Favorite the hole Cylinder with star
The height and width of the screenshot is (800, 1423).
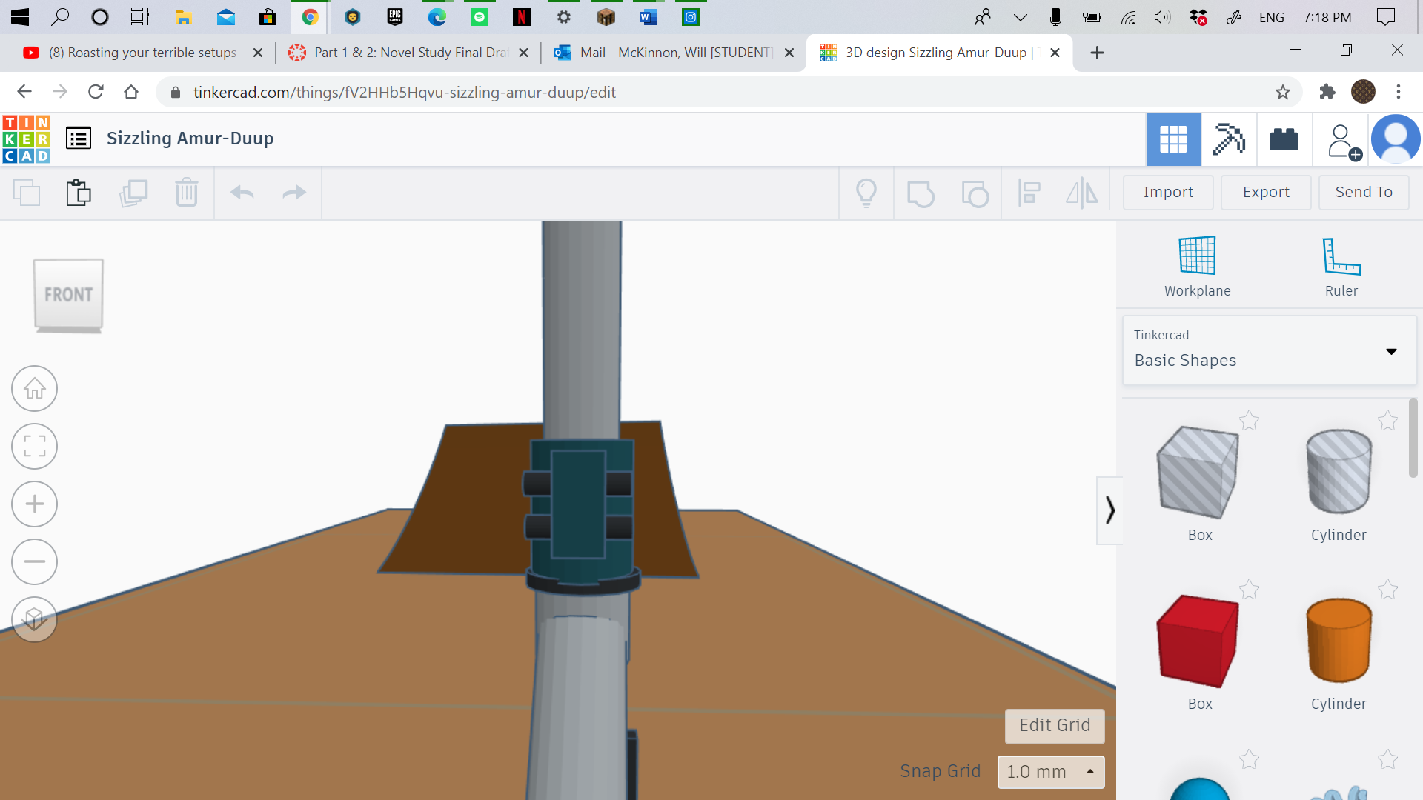1387,421
